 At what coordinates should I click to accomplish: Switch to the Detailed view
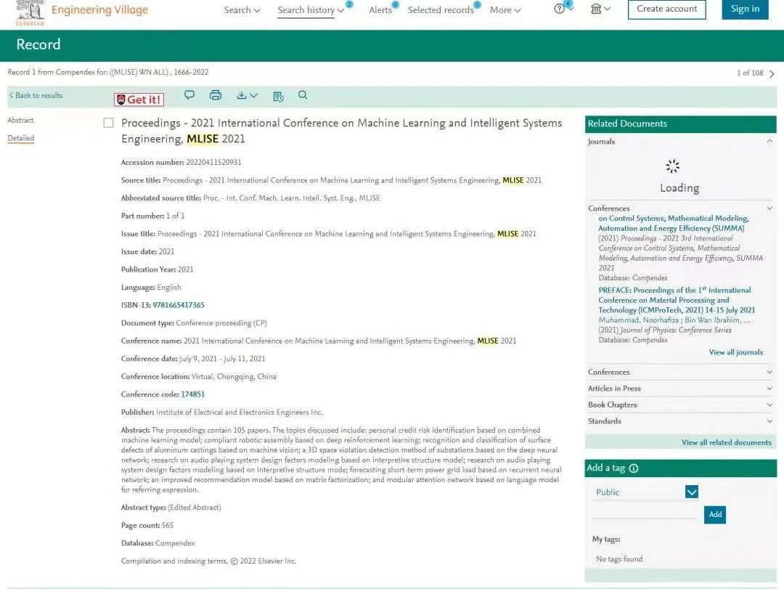[21, 138]
